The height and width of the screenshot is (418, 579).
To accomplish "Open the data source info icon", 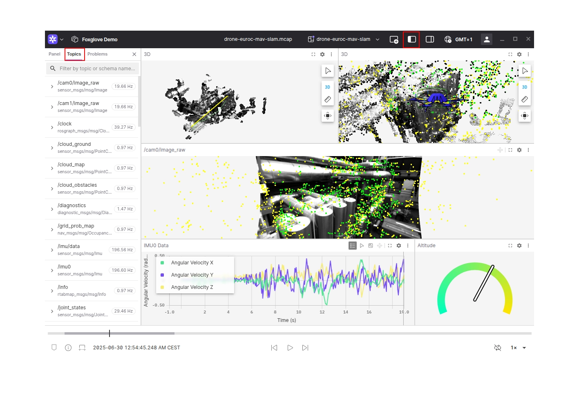I will click(68, 348).
